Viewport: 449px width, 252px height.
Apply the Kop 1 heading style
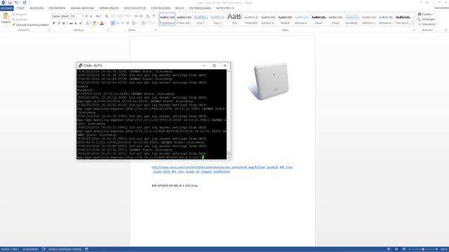(201, 19)
